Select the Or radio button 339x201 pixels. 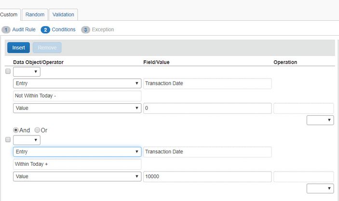click(37, 130)
